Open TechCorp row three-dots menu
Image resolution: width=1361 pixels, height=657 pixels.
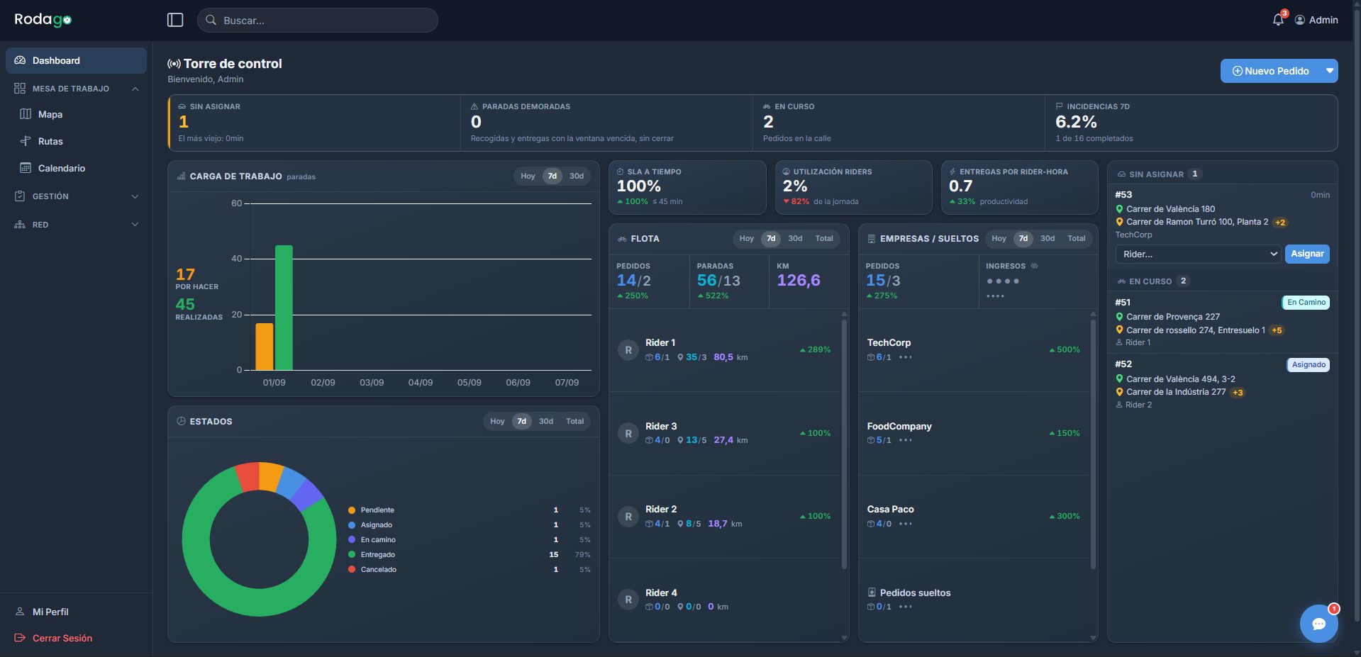tap(906, 357)
